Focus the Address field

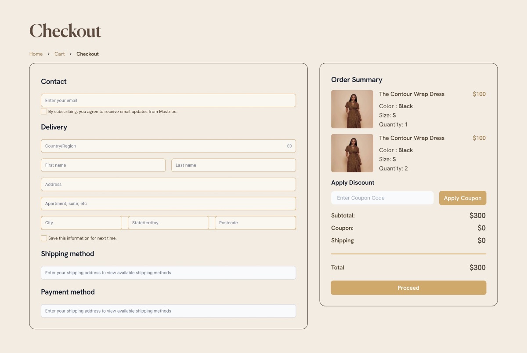pos(168,184)
